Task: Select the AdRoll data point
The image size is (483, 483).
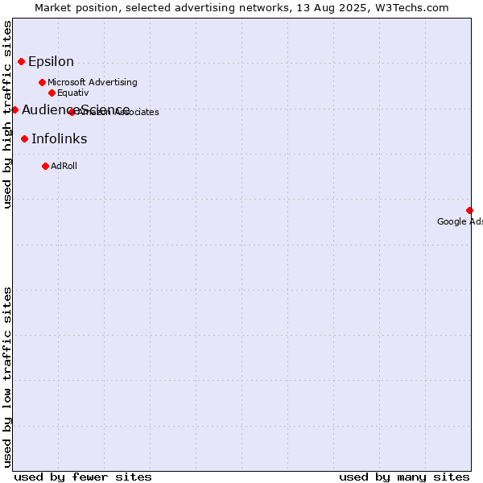Action: 45,167
